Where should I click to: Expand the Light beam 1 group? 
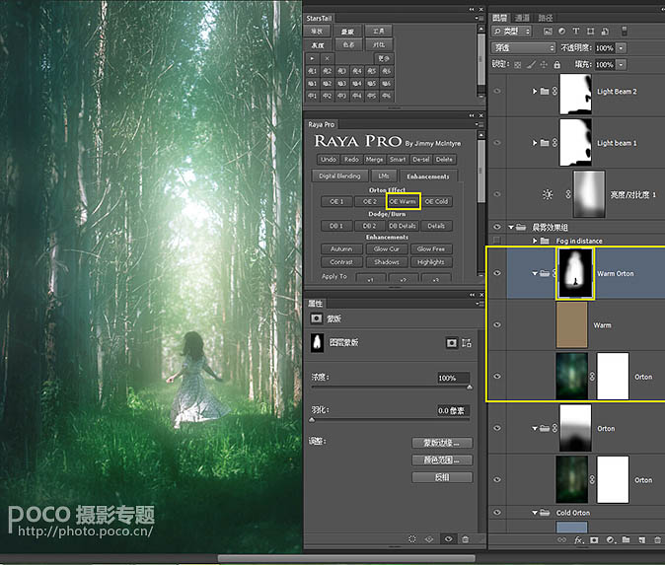(535, 143)
